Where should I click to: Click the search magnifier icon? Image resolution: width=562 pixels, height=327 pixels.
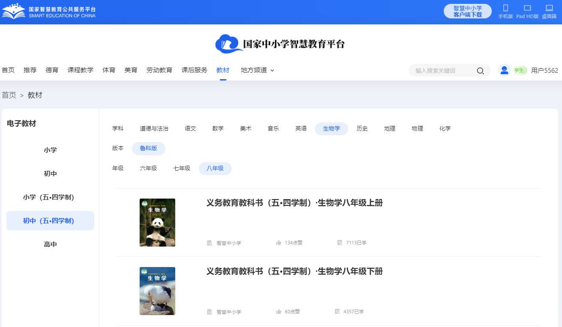[x=480, y=71]
